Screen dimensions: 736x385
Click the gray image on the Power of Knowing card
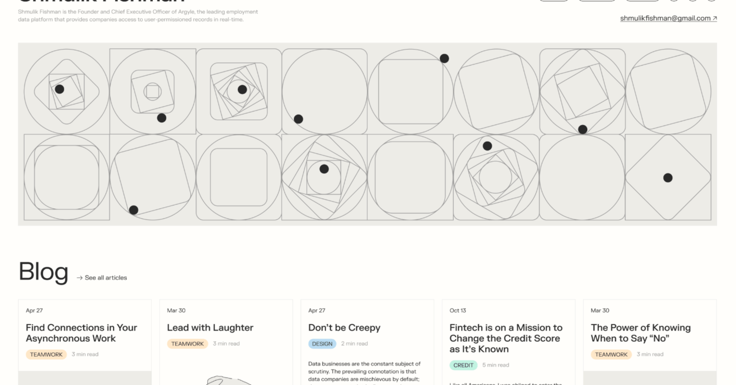pos(650,378)
